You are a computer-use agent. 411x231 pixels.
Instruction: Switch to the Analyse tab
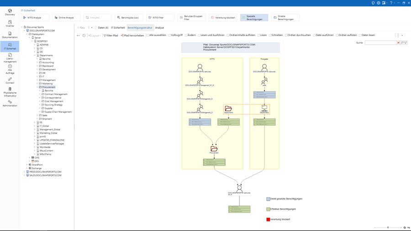tap(159, 28)
